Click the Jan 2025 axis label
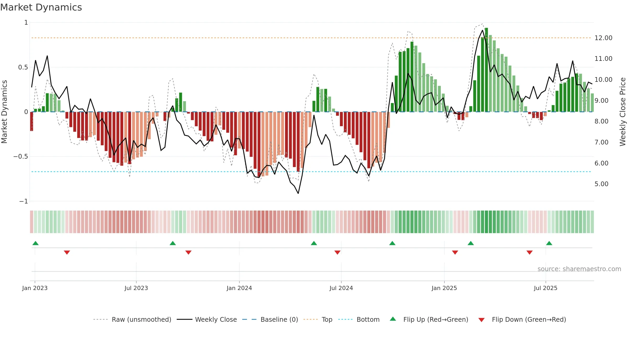 444,288
